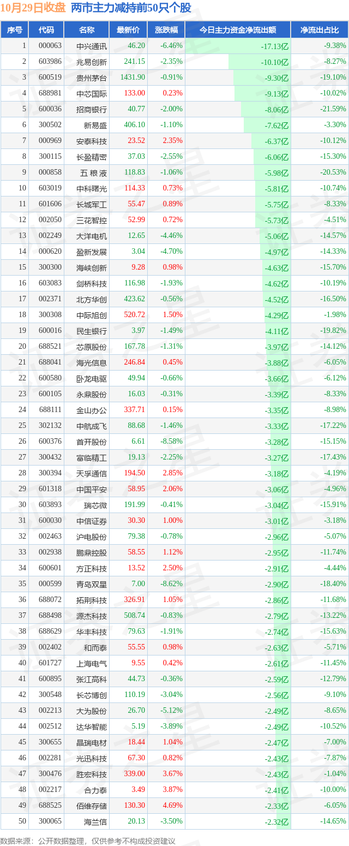Select the stock name 卧龙电驱
349x846 pixels.
pyautogui.click(x=92, y=378)
